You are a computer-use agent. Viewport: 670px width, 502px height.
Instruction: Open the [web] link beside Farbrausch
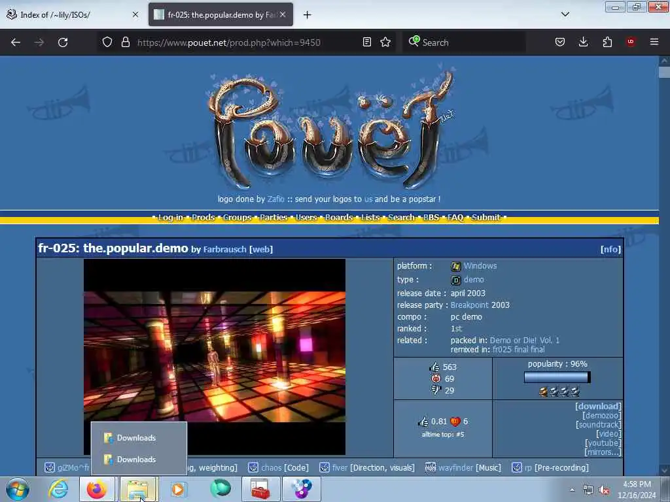[x=261, y=249]
